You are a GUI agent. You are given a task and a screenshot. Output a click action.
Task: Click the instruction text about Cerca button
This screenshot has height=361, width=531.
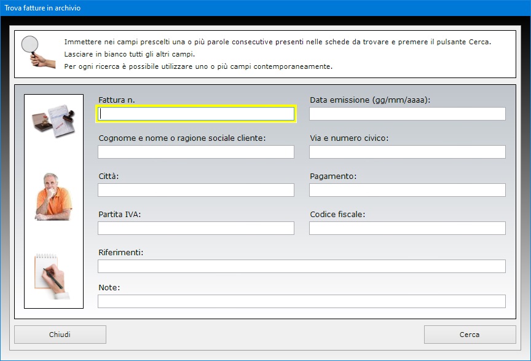[277, 42]
